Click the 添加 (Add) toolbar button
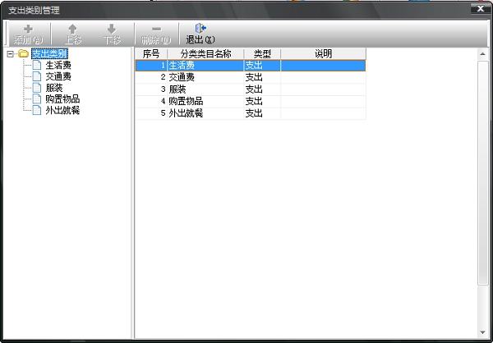The width and height of the screenshot is (493, 343). point(28,34)
